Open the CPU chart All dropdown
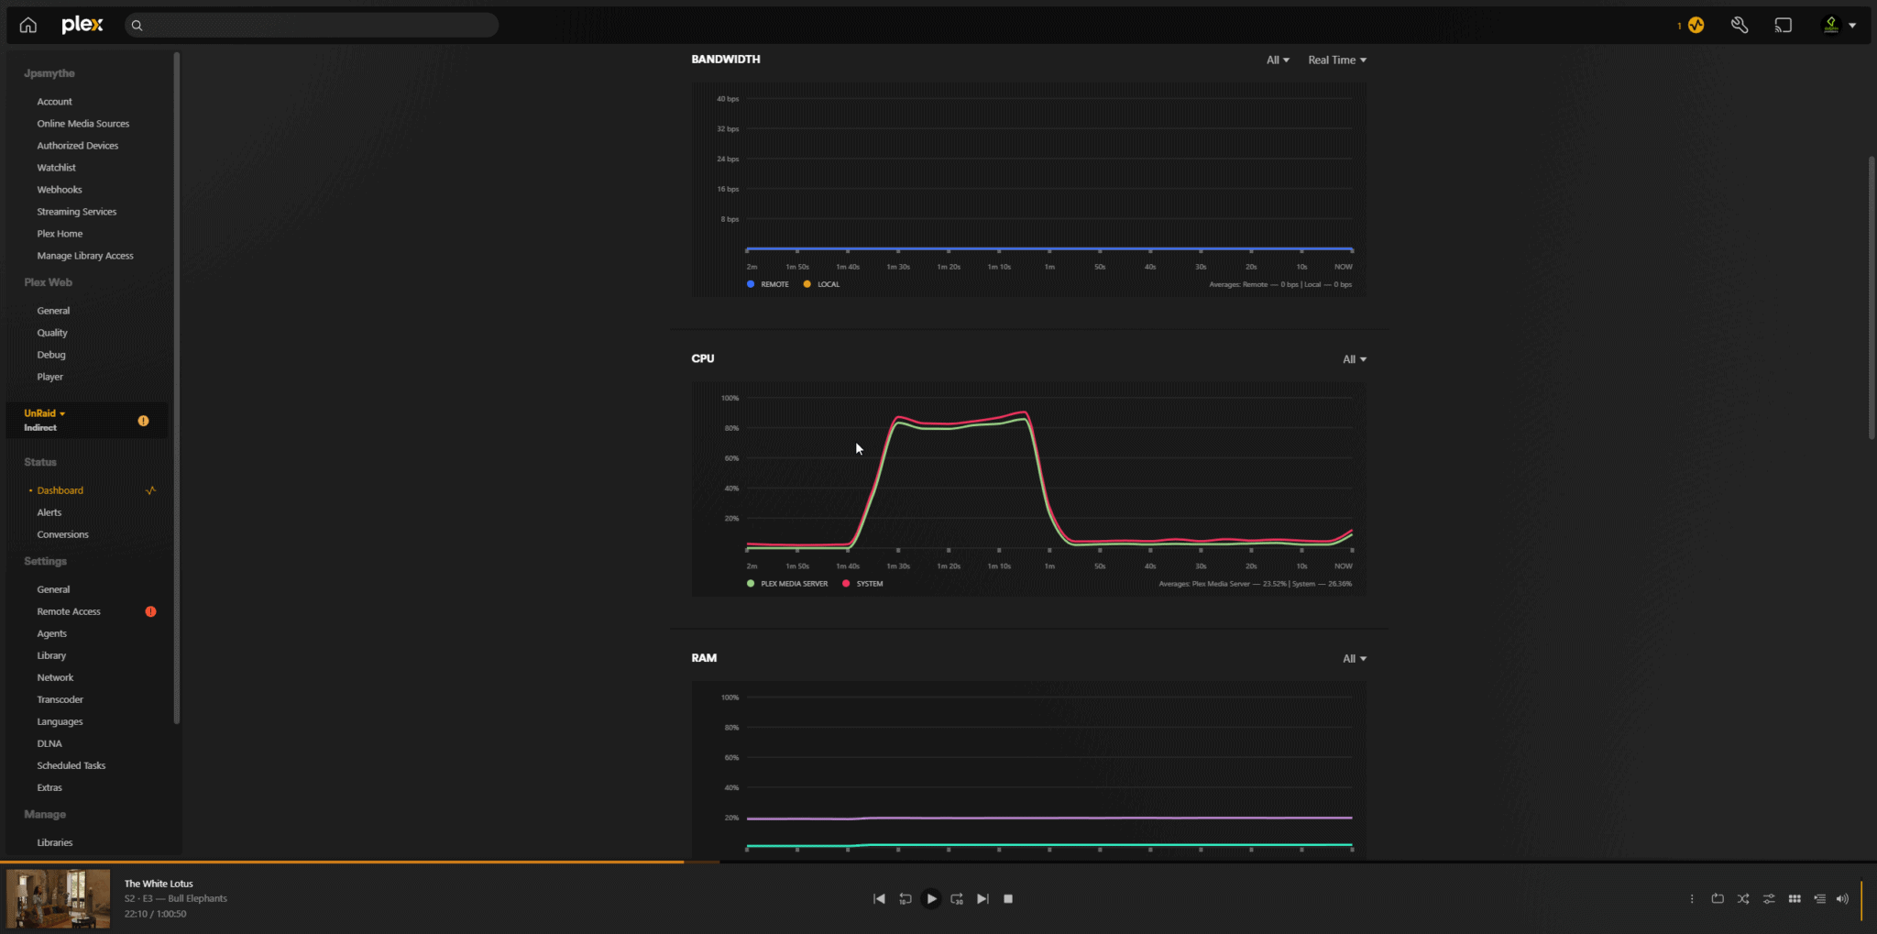1877x934 pixels. tap(1354, 358)
